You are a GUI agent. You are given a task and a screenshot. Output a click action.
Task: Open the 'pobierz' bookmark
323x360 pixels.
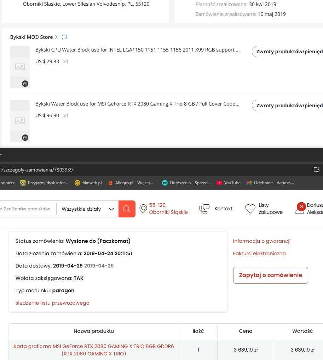pyautogui.click(x=7, y=183)
